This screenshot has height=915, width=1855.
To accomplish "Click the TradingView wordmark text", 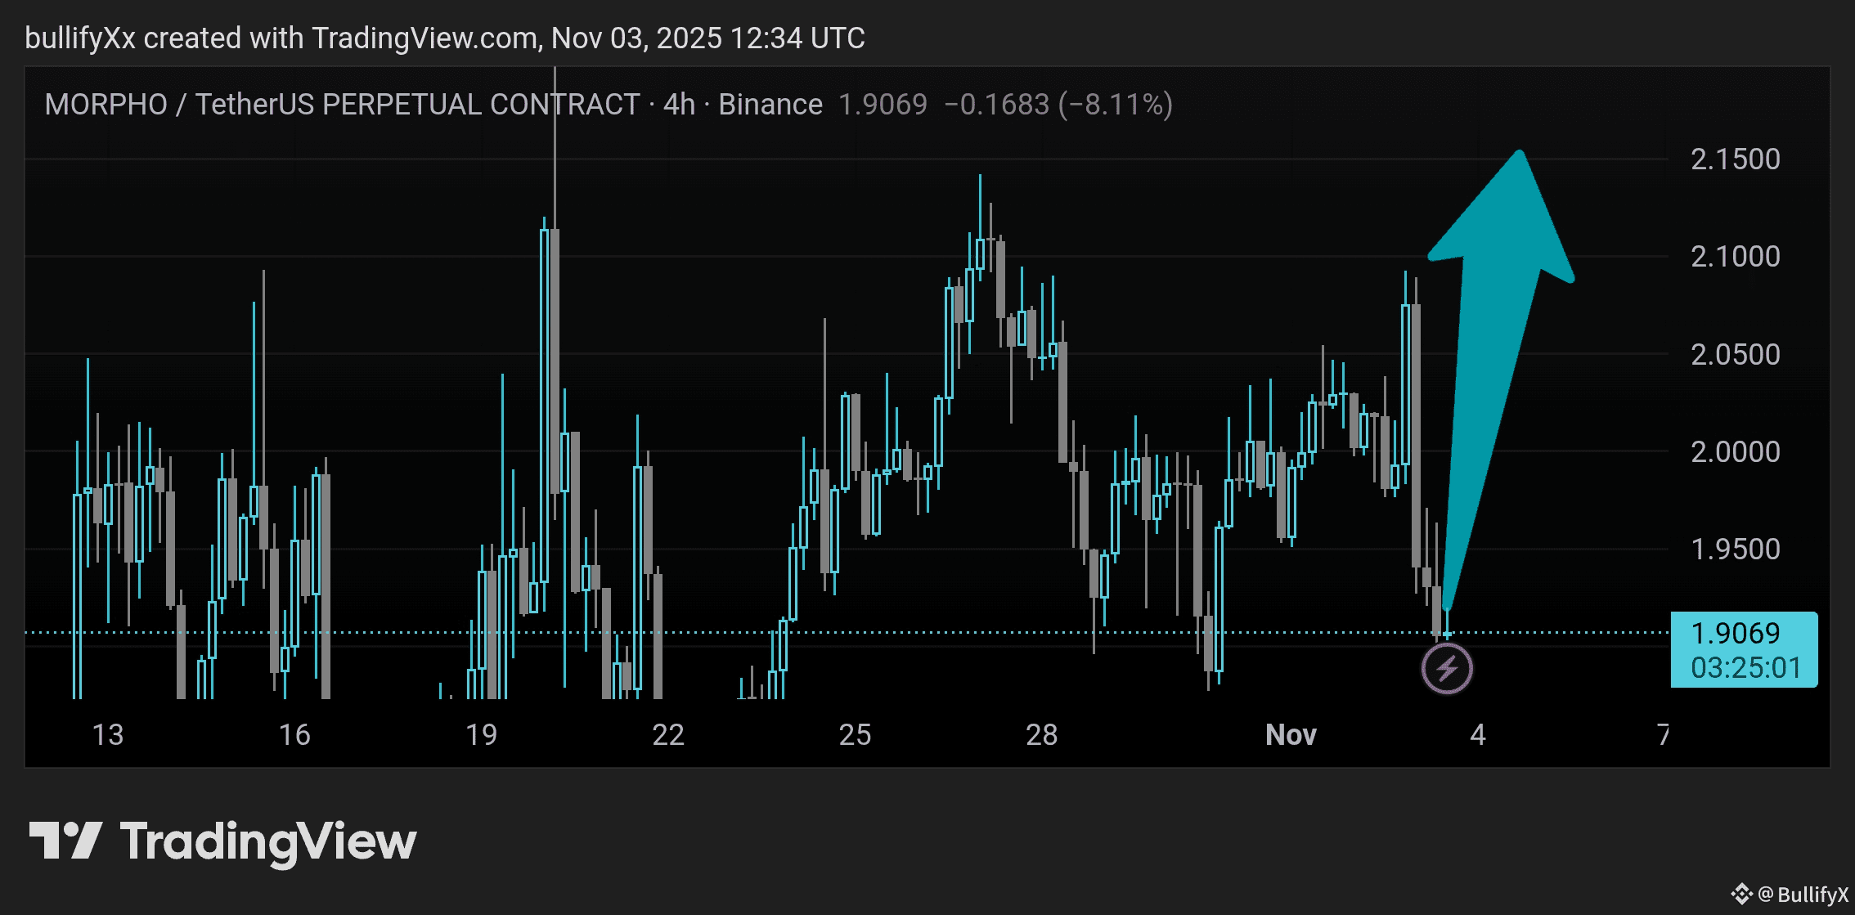I will 268,842.
